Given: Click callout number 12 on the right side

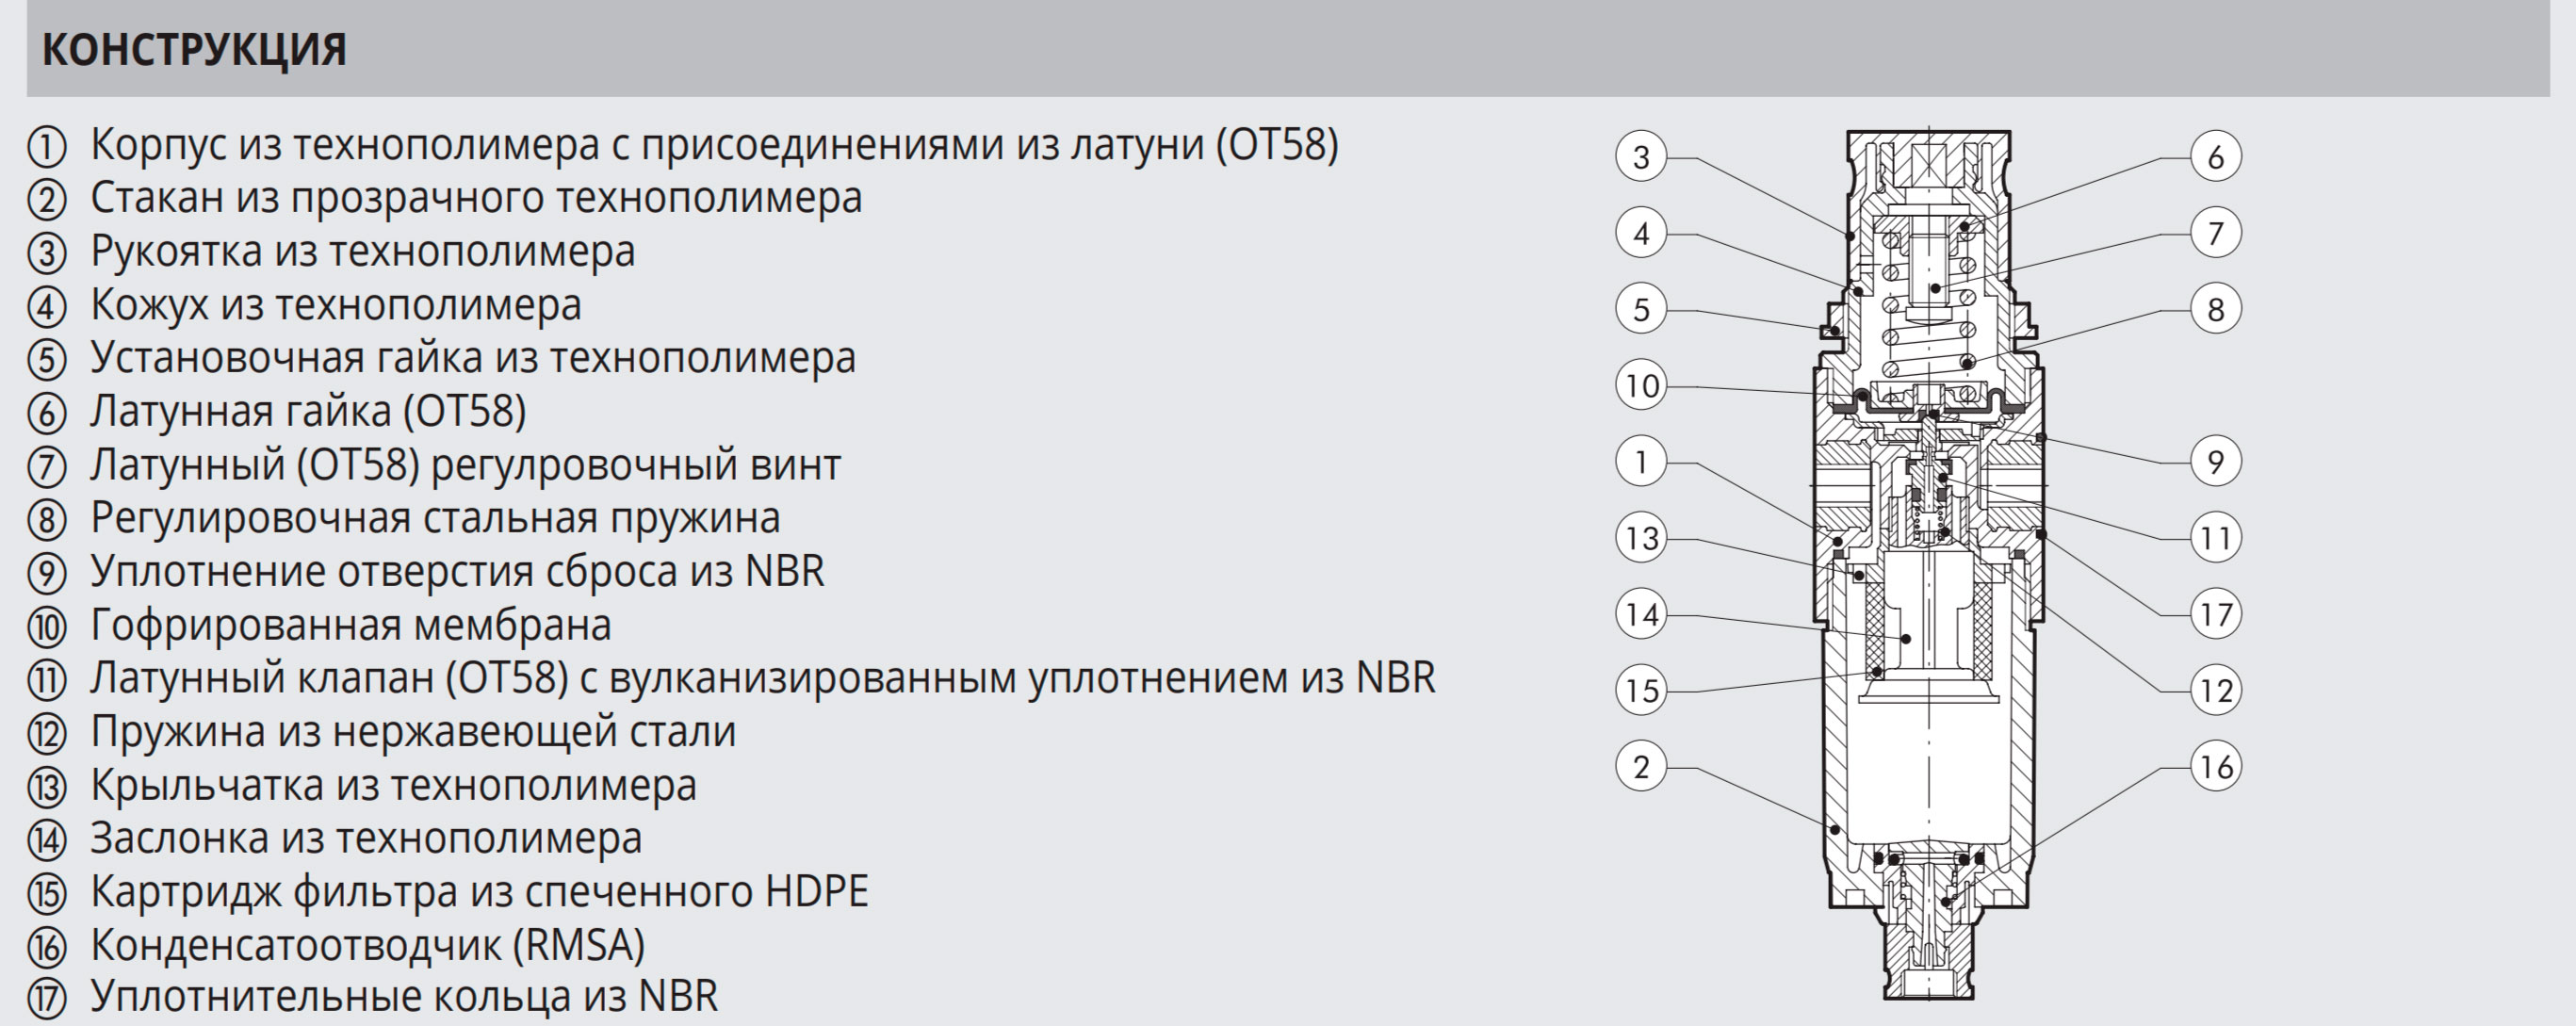Looking at the screenshot, I should click(x=2215, y=690).
